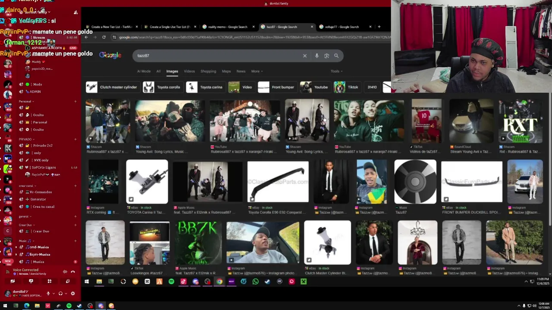Switch to 'Create a New Tier List' tab
The image size is (552, 310).
click(112, 27)
